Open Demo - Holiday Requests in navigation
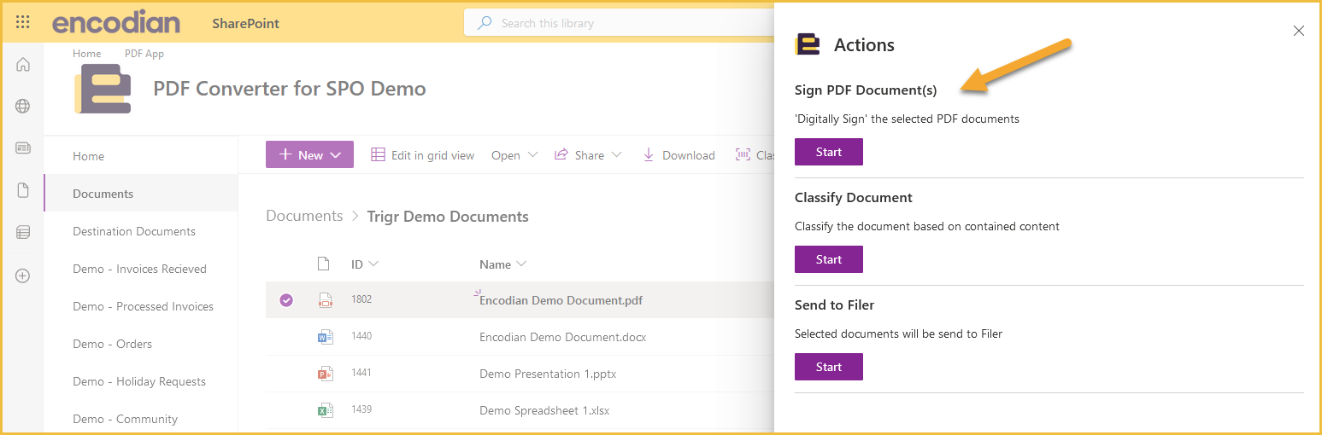The image size is (1322, 435). click(140, 381)
